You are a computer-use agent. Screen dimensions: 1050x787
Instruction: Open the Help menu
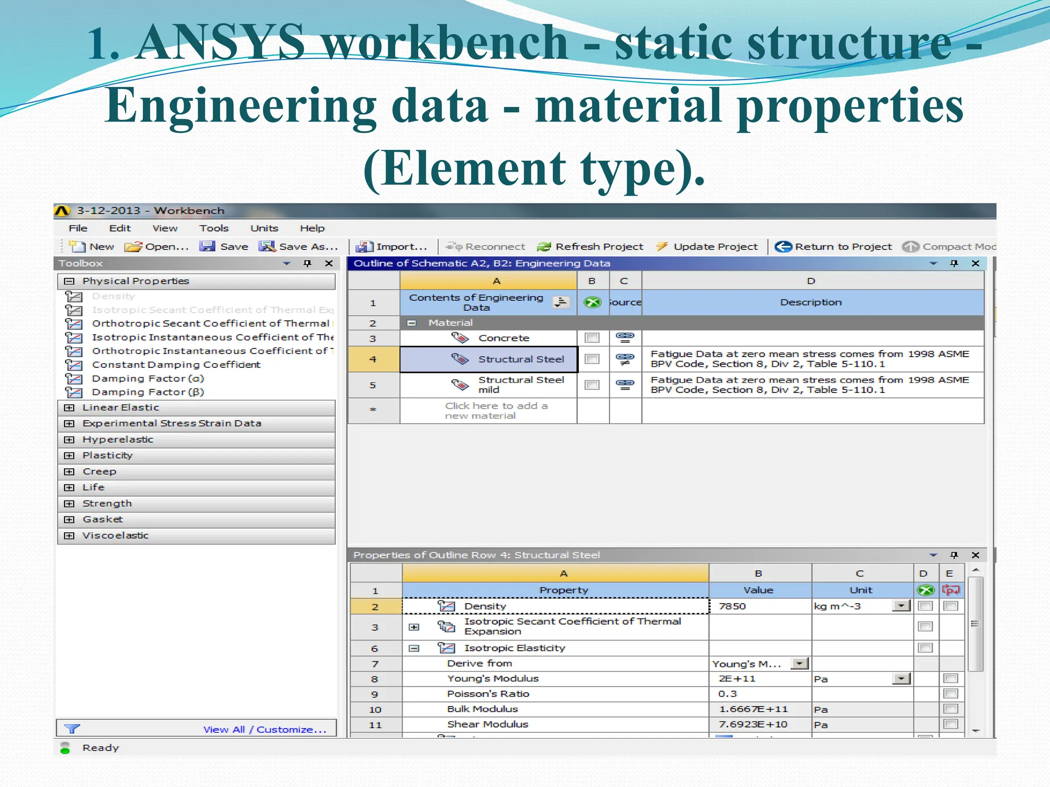(312, 228)
